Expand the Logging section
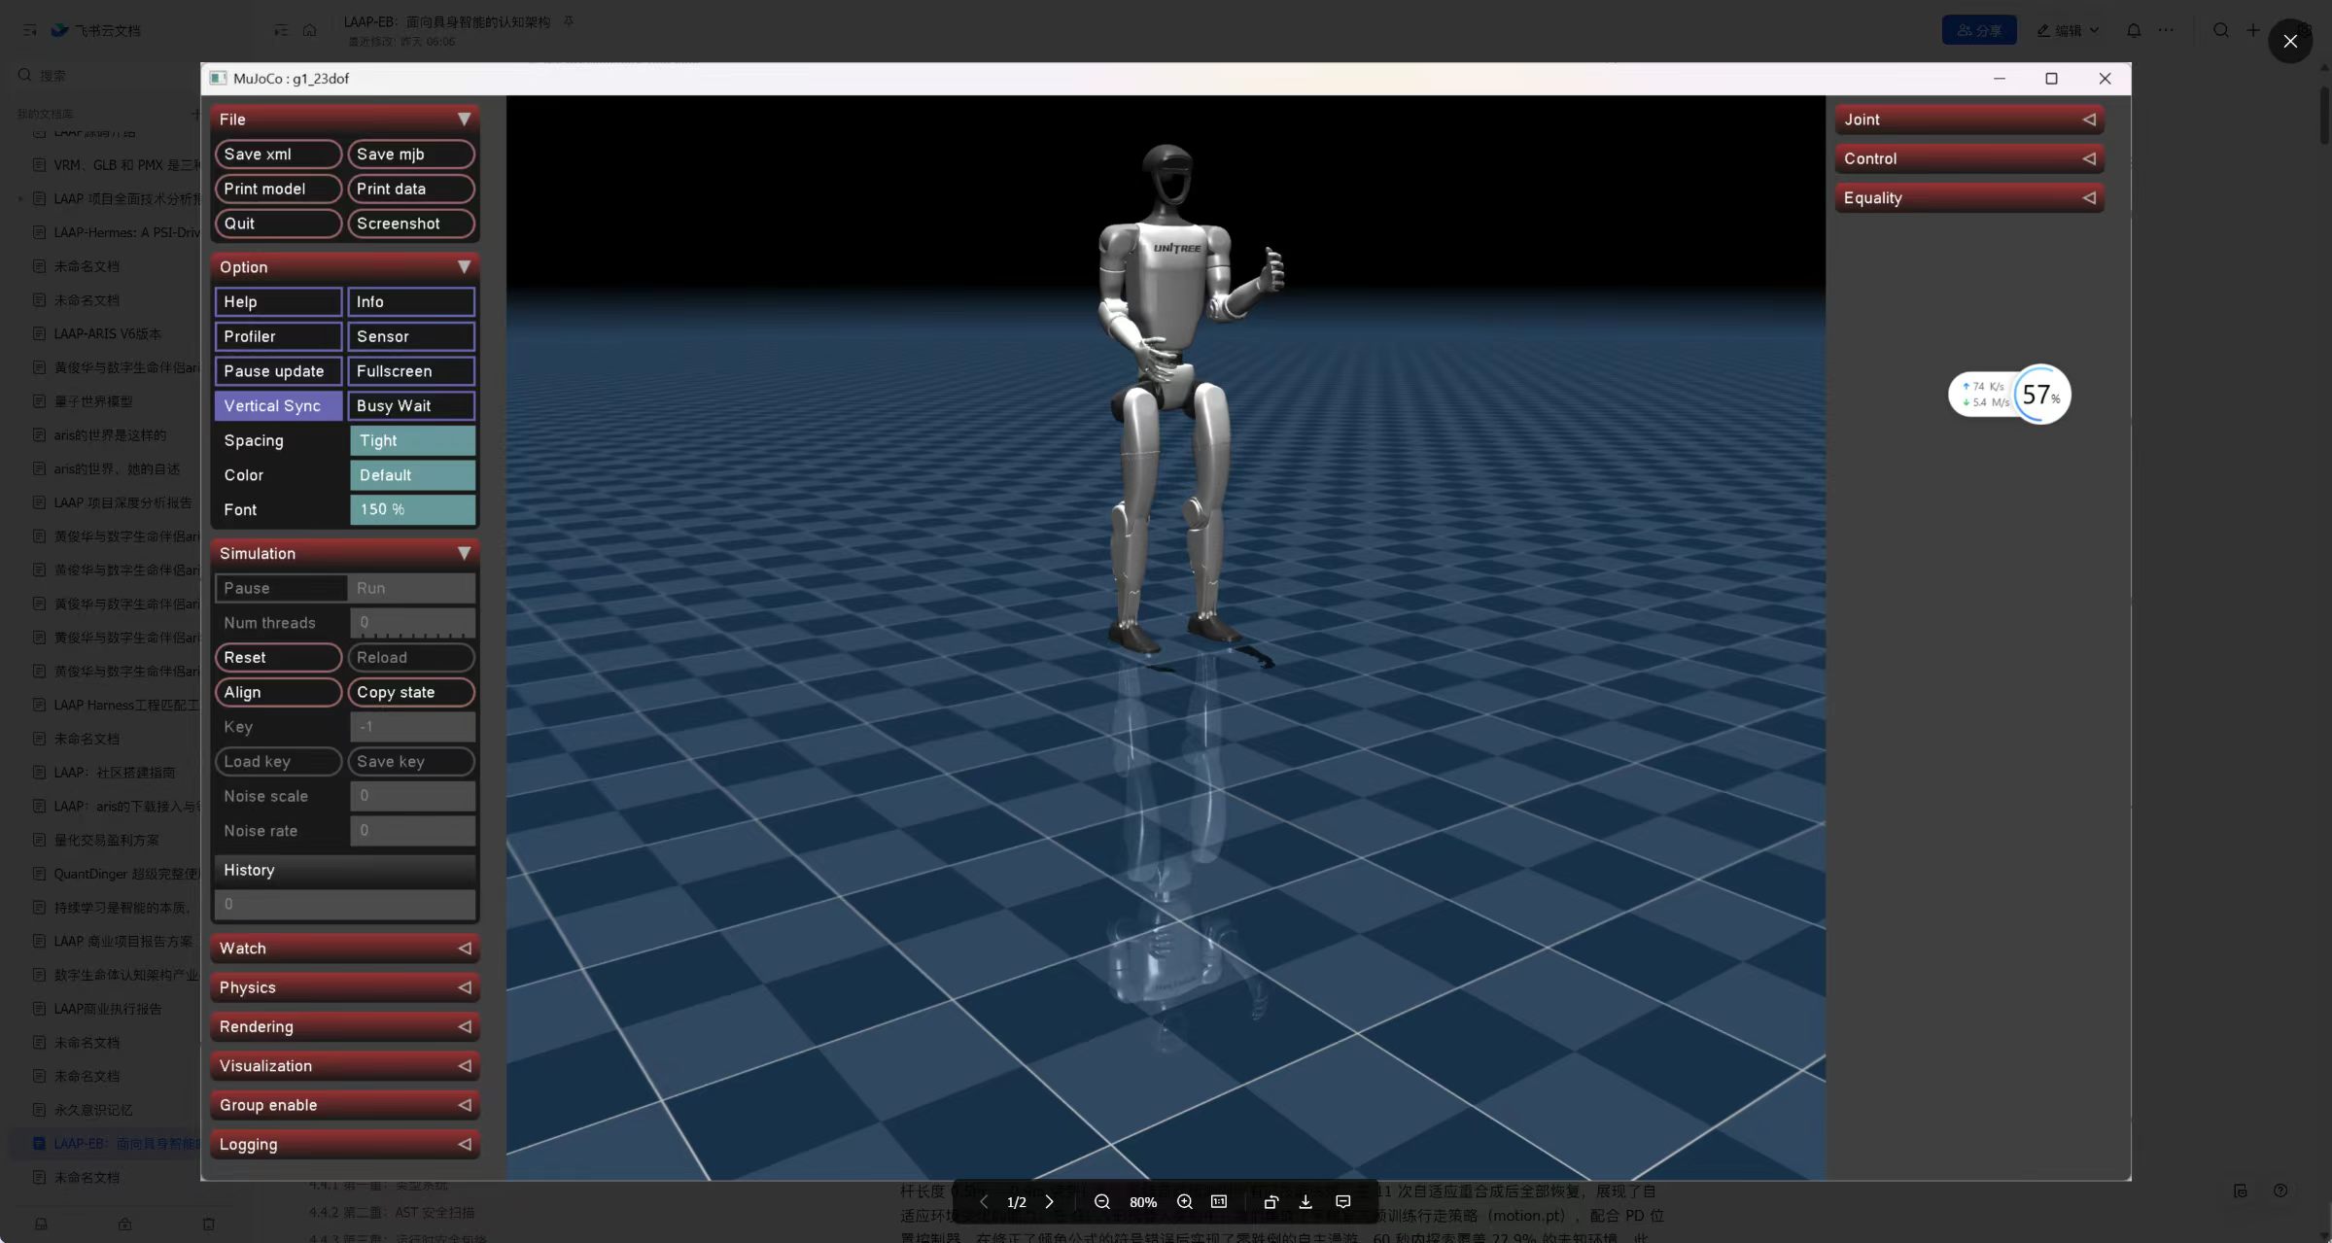This screenshot has width=2332, height=1243. [x=345, y=1144]
